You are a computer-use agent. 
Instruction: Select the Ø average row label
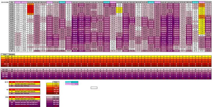[12, 51]
